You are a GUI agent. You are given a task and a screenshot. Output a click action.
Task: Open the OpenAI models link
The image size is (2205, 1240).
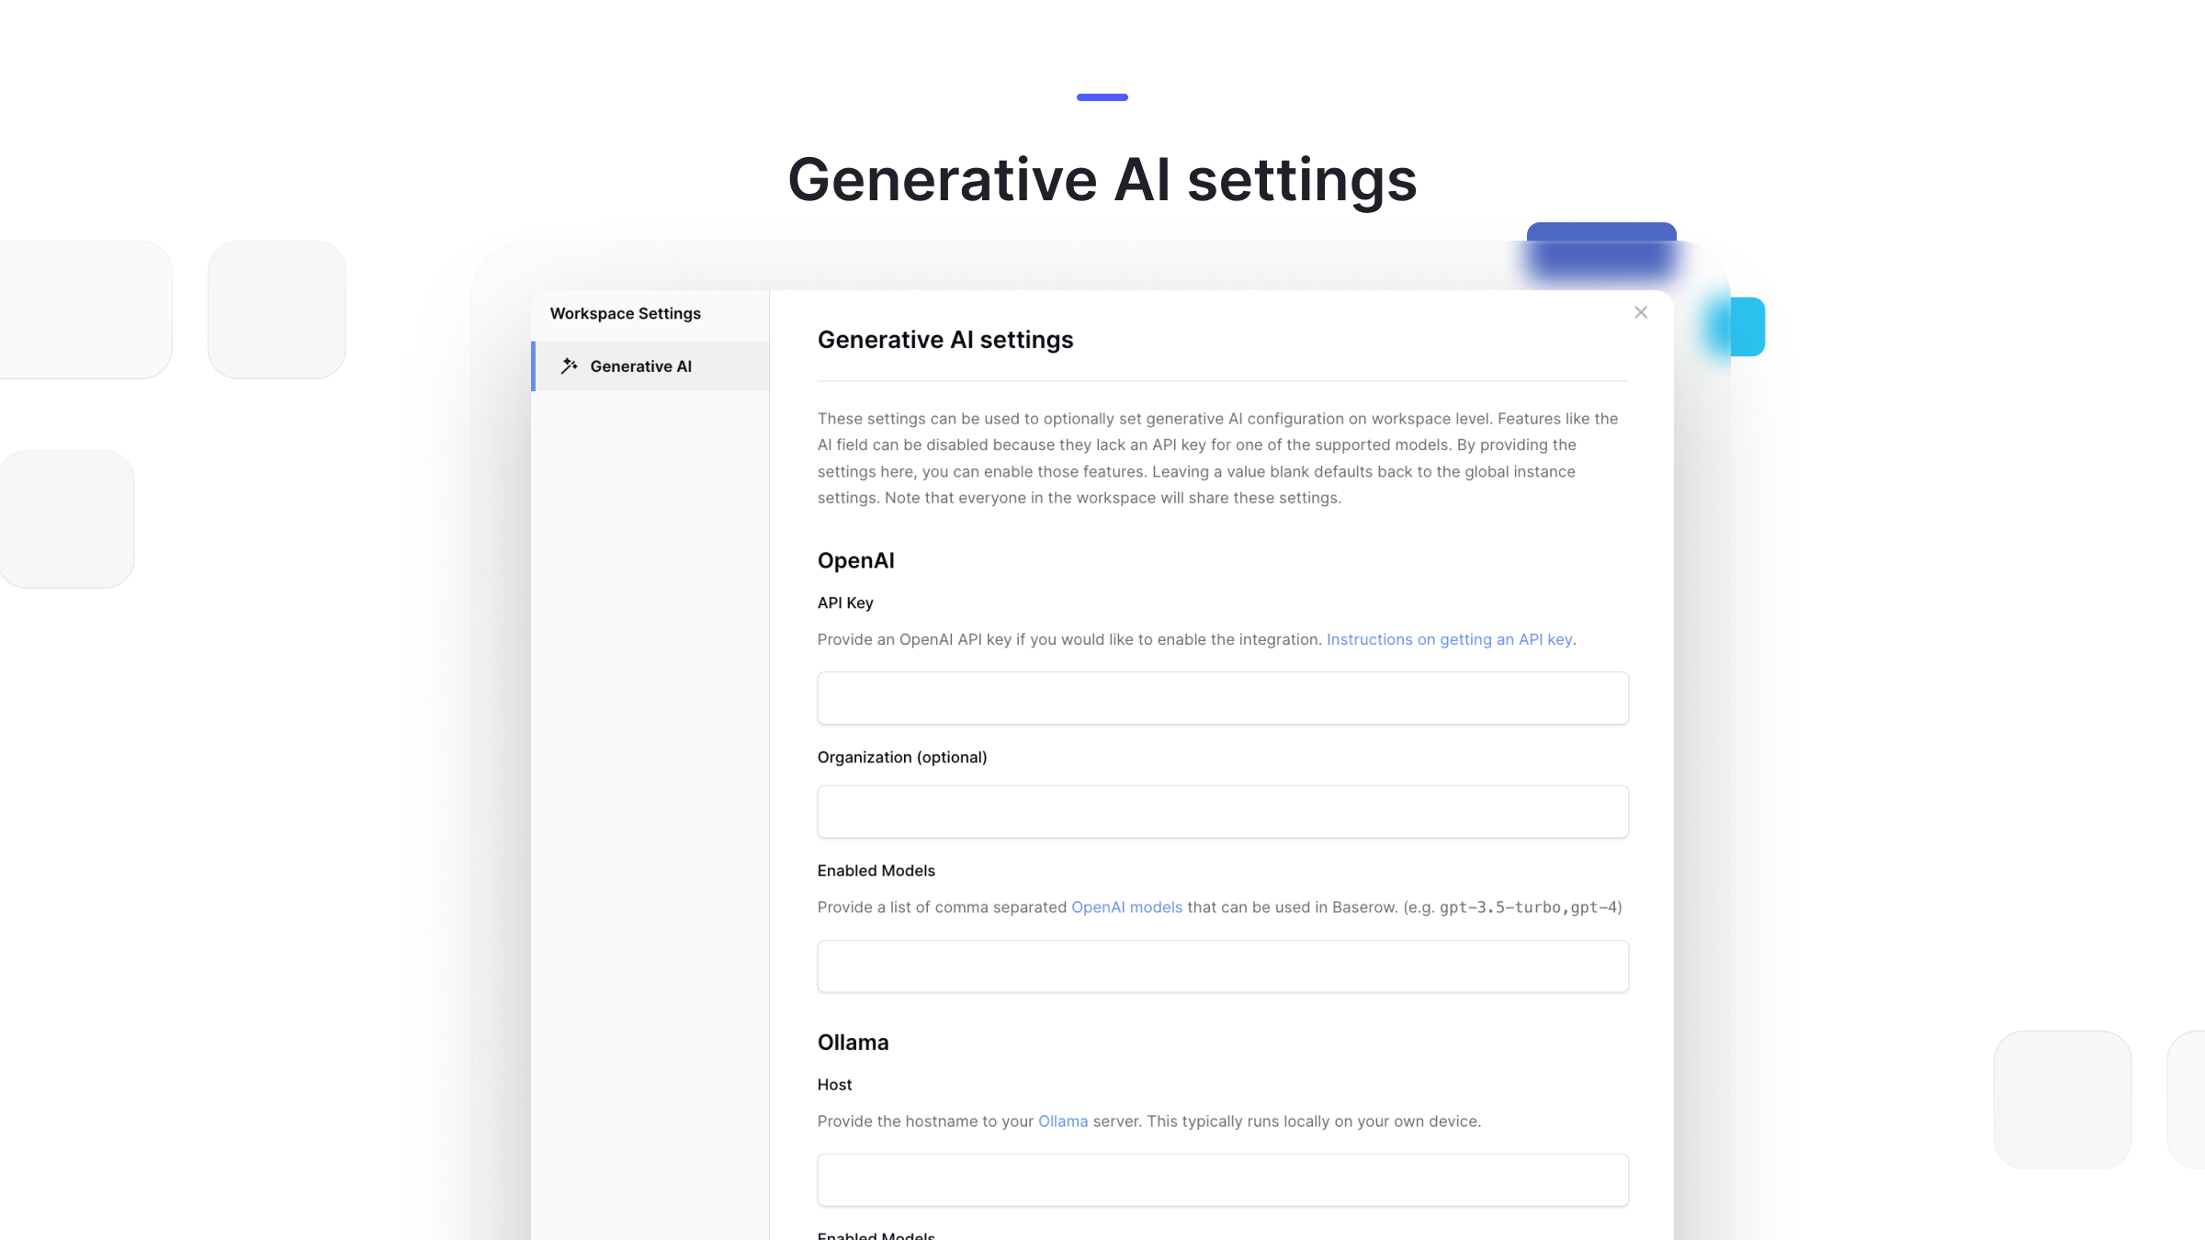point(1126,907)
